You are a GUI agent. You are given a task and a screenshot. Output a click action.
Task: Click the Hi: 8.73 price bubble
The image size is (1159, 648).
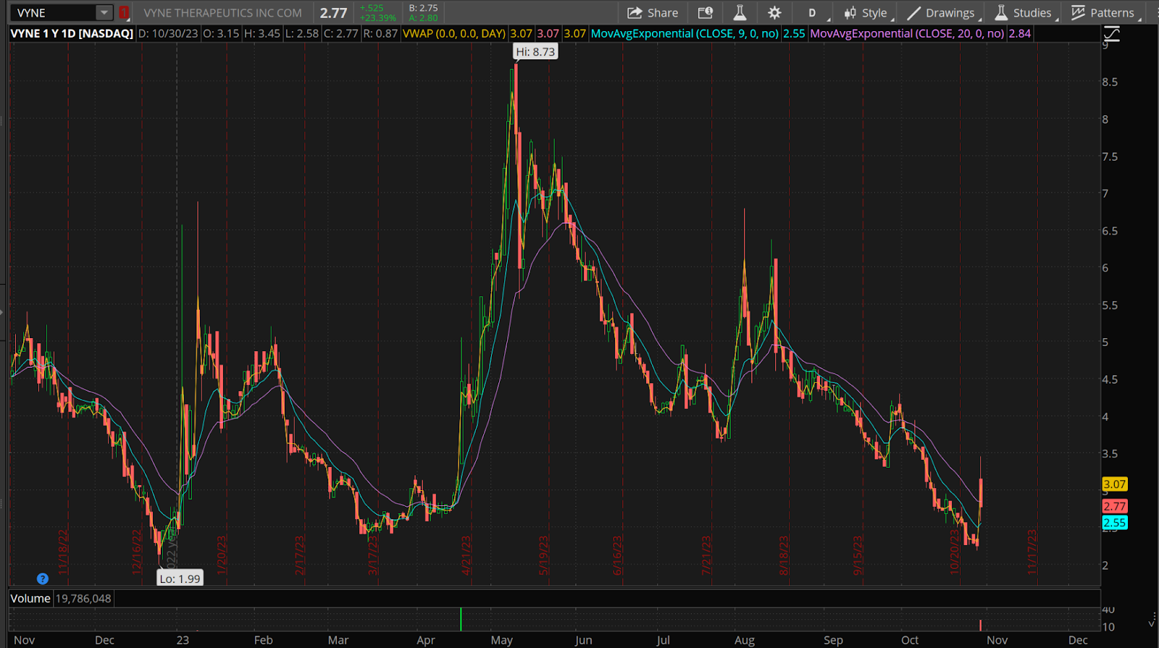tap(535, 52)
